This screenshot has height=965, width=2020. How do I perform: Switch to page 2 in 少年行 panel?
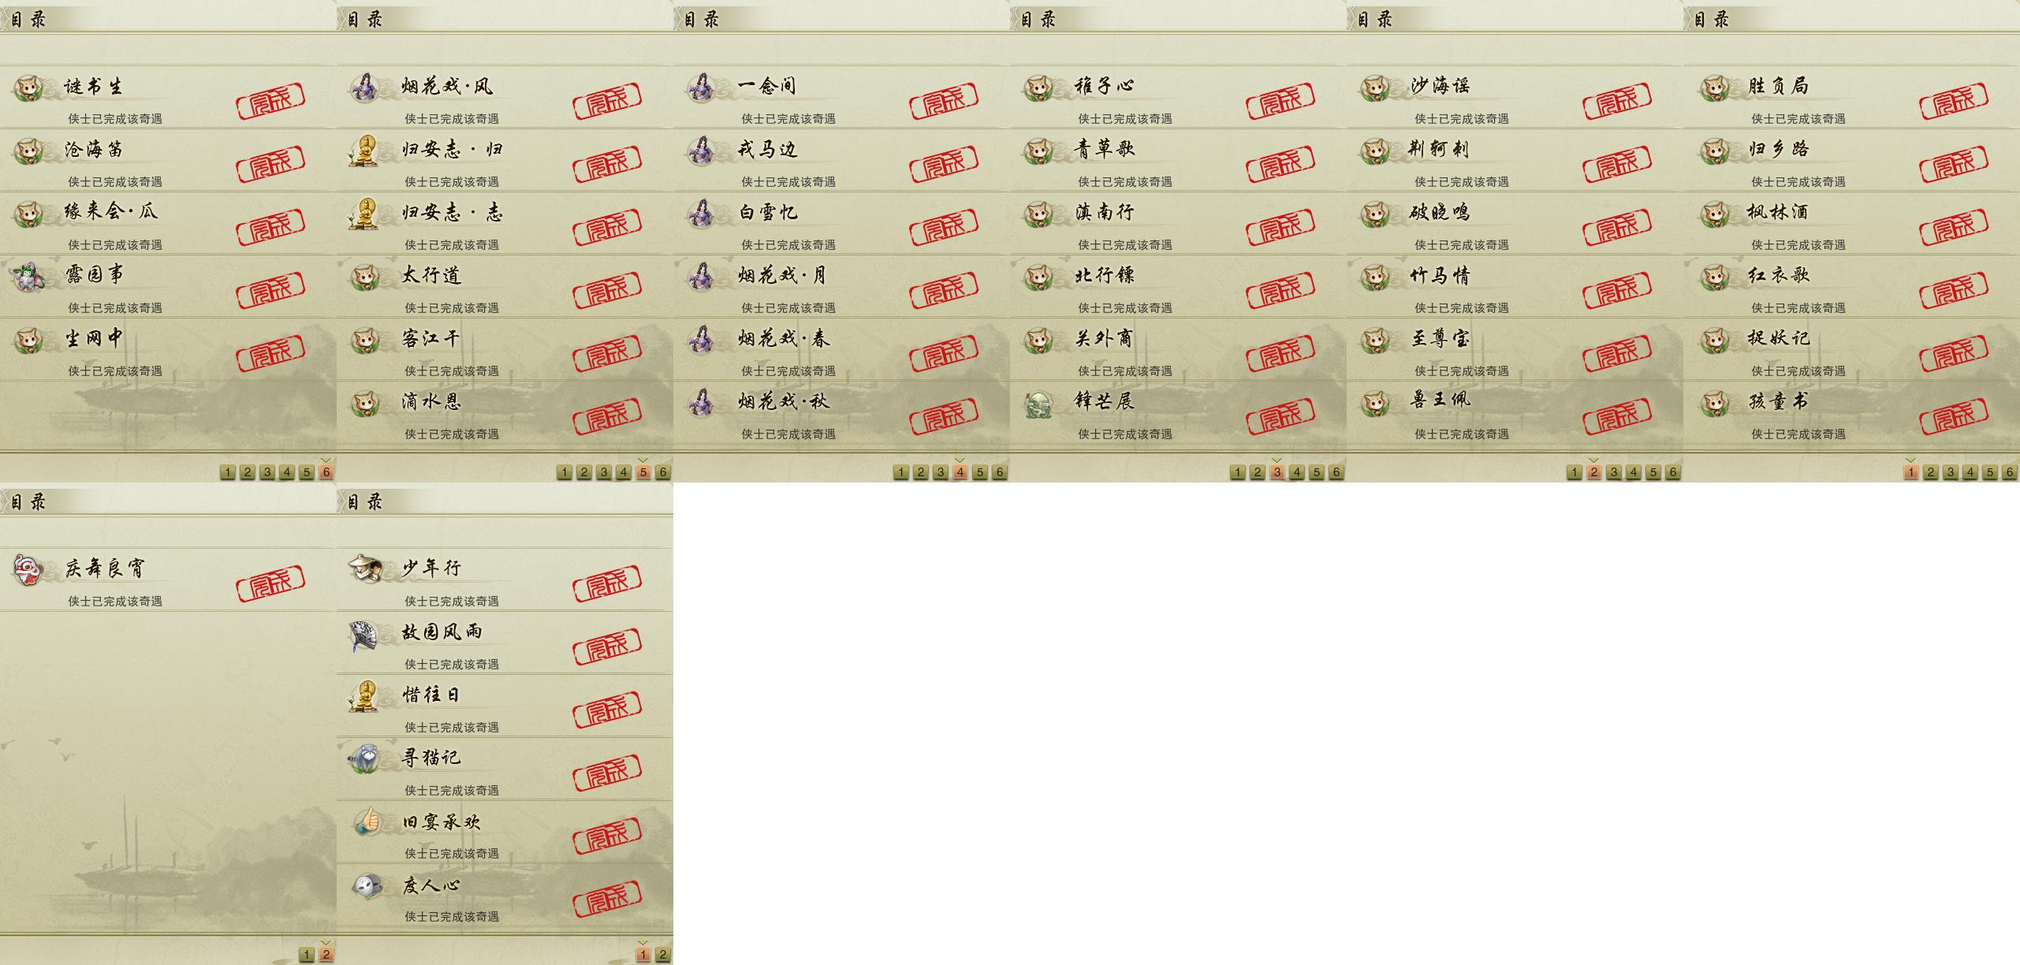pyautogui.click(x=663, y=955)
